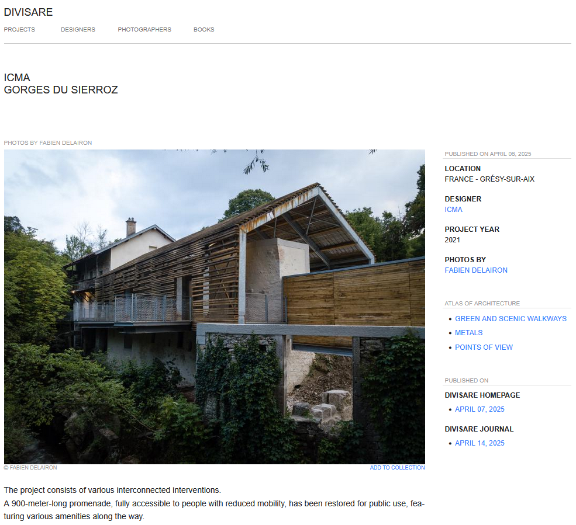Go to the DESIGNERS section
Image resolution: width=576 pixels, height=525 pixels.
coord(78,29)
